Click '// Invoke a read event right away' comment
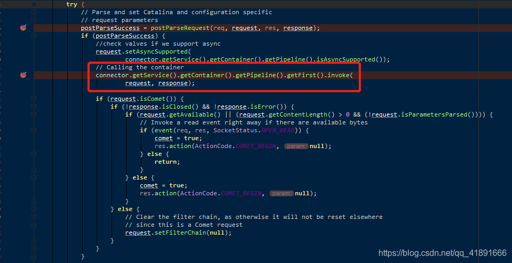 click(254, 122)
